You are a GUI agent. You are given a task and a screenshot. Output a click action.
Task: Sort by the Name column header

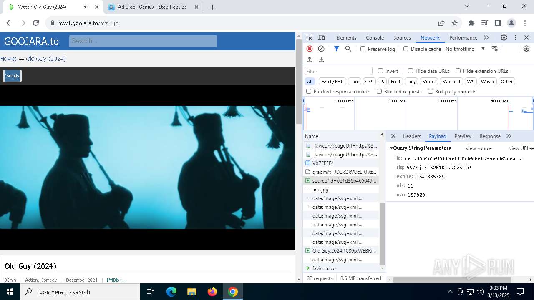341,136
